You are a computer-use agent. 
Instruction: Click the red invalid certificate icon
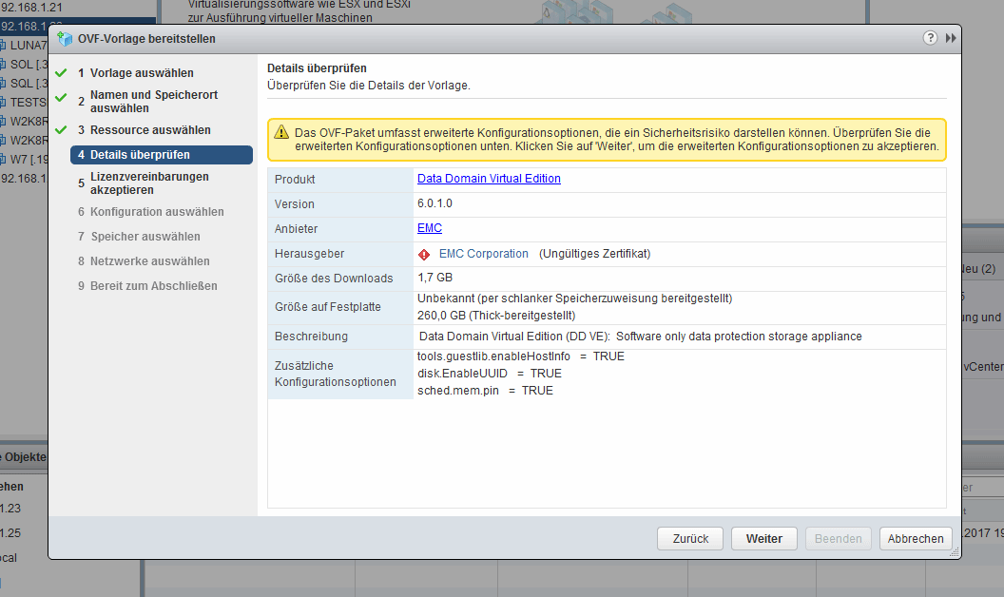pyautogui.click(x=424, y=254)
